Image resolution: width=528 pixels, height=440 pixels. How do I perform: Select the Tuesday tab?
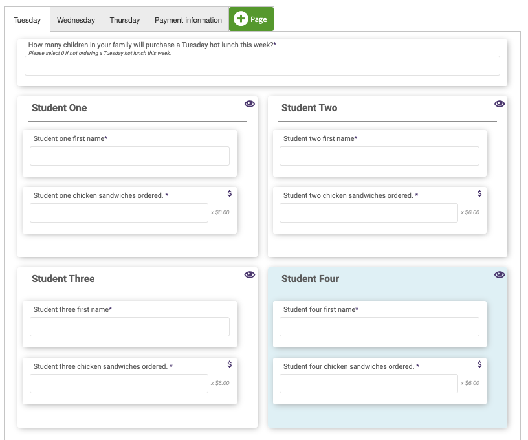pyautogui.click(x=27, y=20)
